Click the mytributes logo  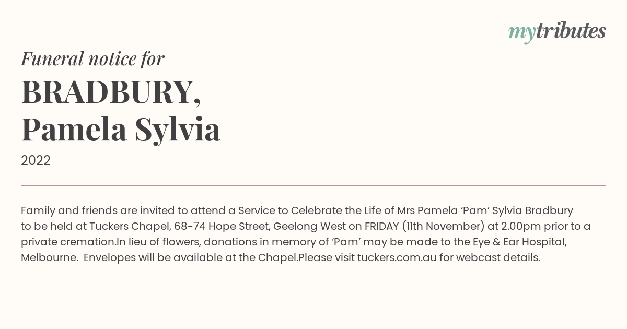(x=557, y=31)
